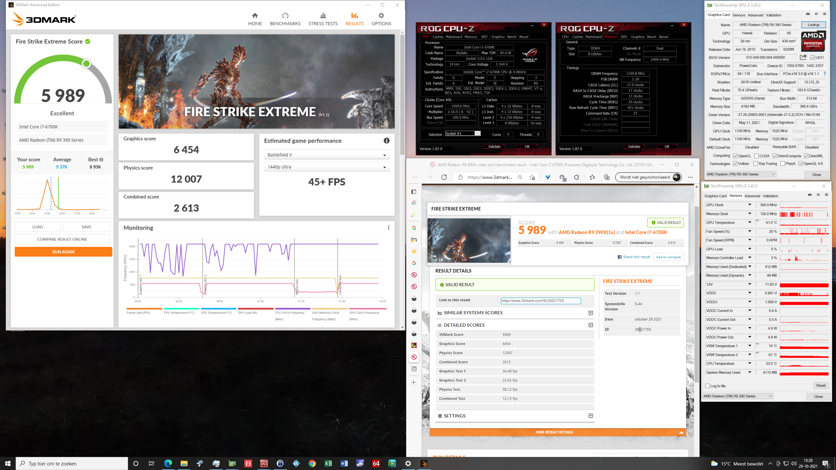The image size is (836, 470).
Task: Open GPU selector dropdown in GPU-Z Sensors window
Action: click(738, 396)
